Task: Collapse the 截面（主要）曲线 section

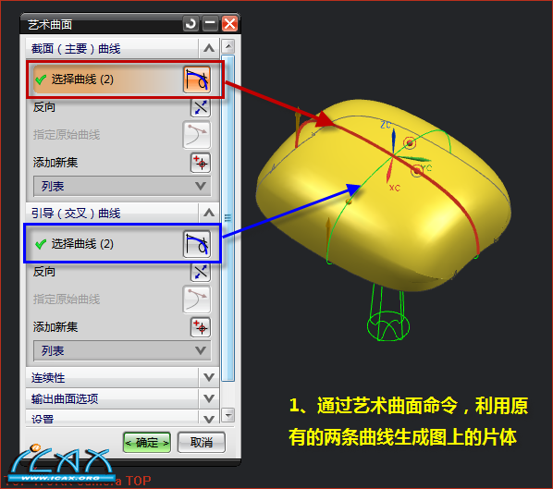Action: (209, 48)
